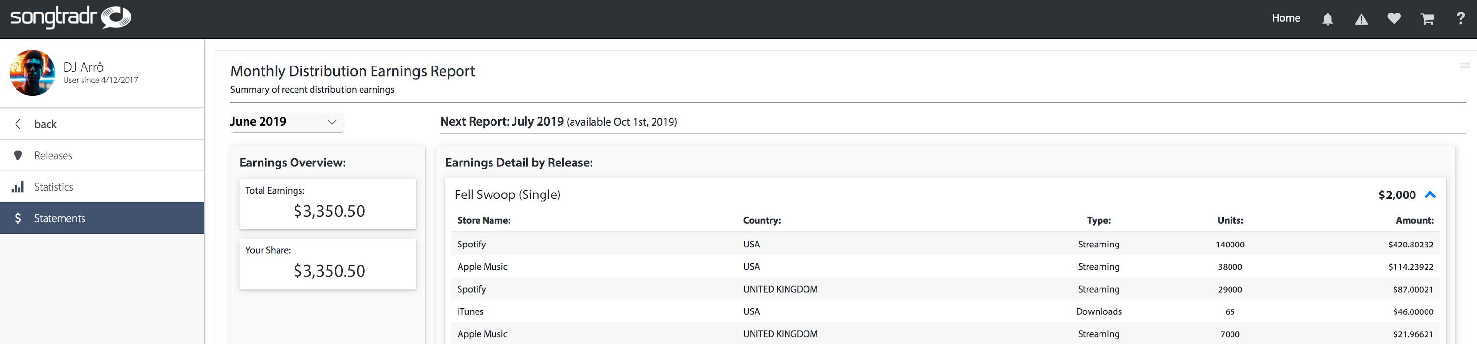Open help via the question mark
Viewport: 1477px width, 344px height.
tap(1461, 18)
